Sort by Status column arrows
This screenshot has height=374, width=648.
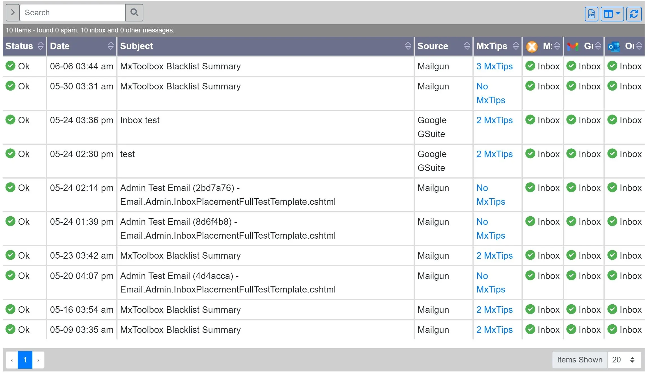point(41,46)
